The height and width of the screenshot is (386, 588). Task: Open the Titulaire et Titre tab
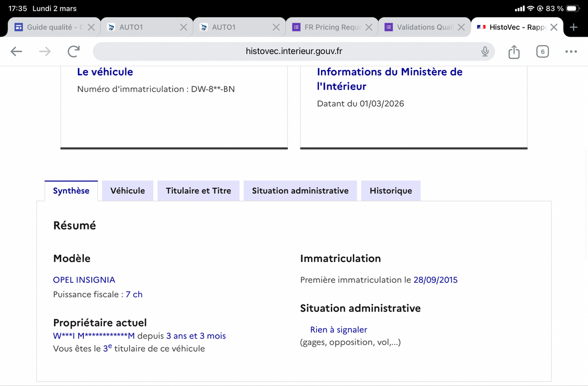click(198, 191)
